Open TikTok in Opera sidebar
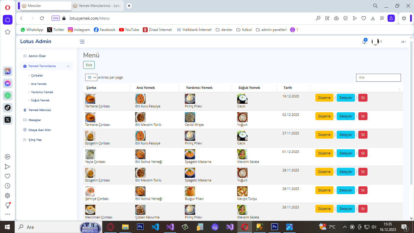Image resolution: width=414 pixels, height=233 pixels. click(8, 107)
